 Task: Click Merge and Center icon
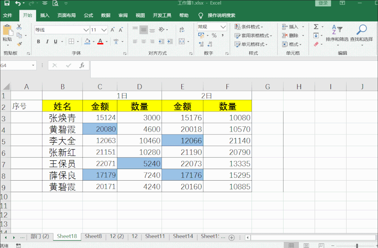(x=182, y=41)
